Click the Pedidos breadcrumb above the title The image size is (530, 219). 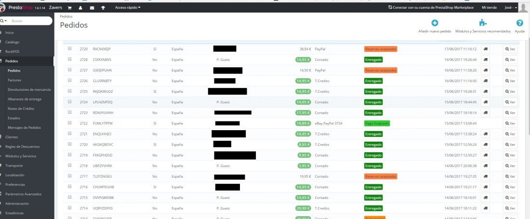pyautogui.click(x=66, y=16)
